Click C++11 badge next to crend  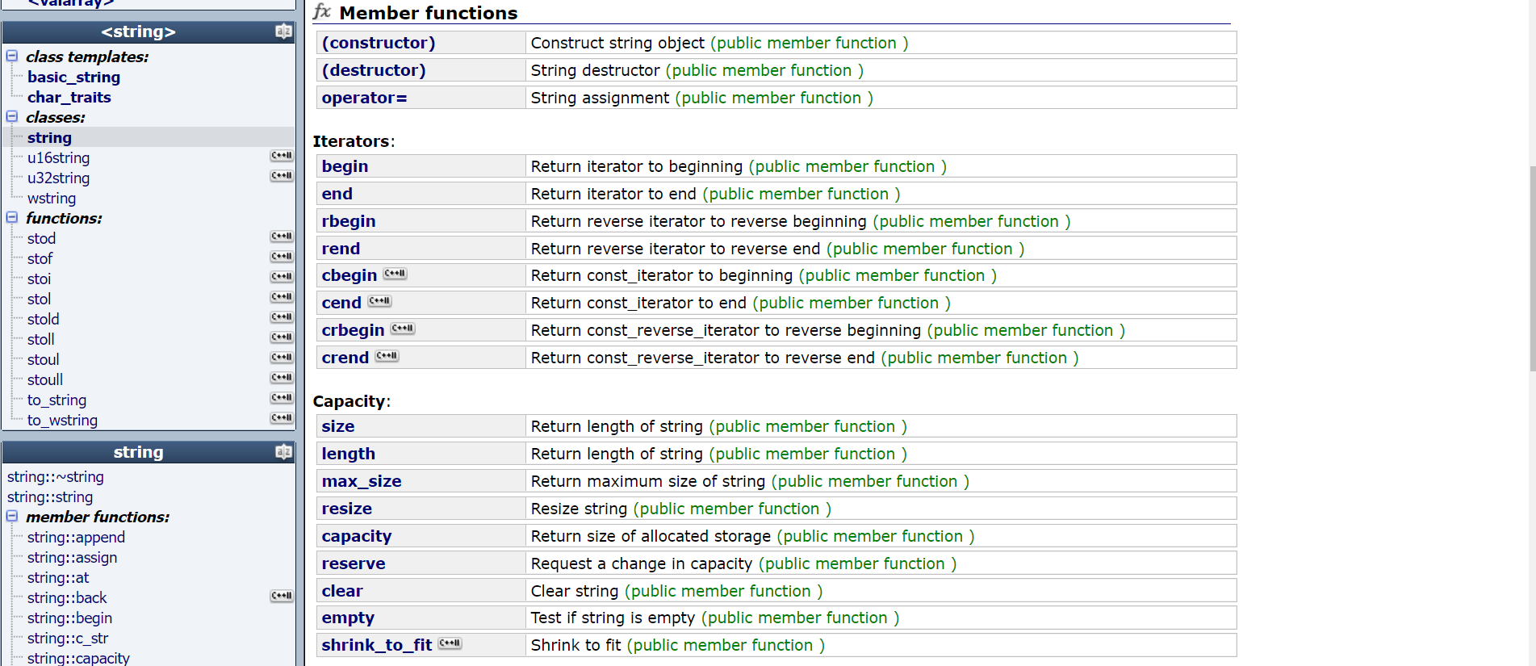click(x=387, y=356)
